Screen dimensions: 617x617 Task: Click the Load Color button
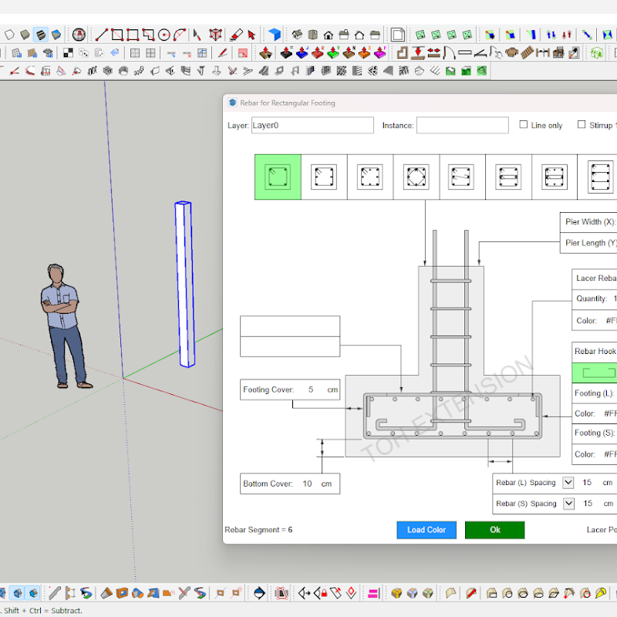(x=427, y=530)
